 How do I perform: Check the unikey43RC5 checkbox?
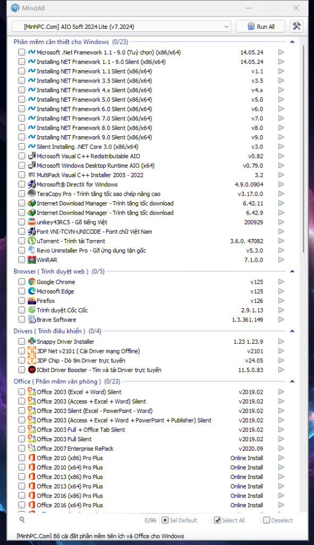[x=21, y=222]
